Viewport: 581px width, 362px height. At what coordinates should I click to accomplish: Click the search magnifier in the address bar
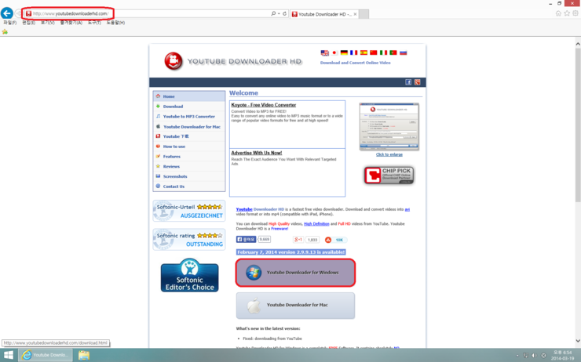click(273, 13)
